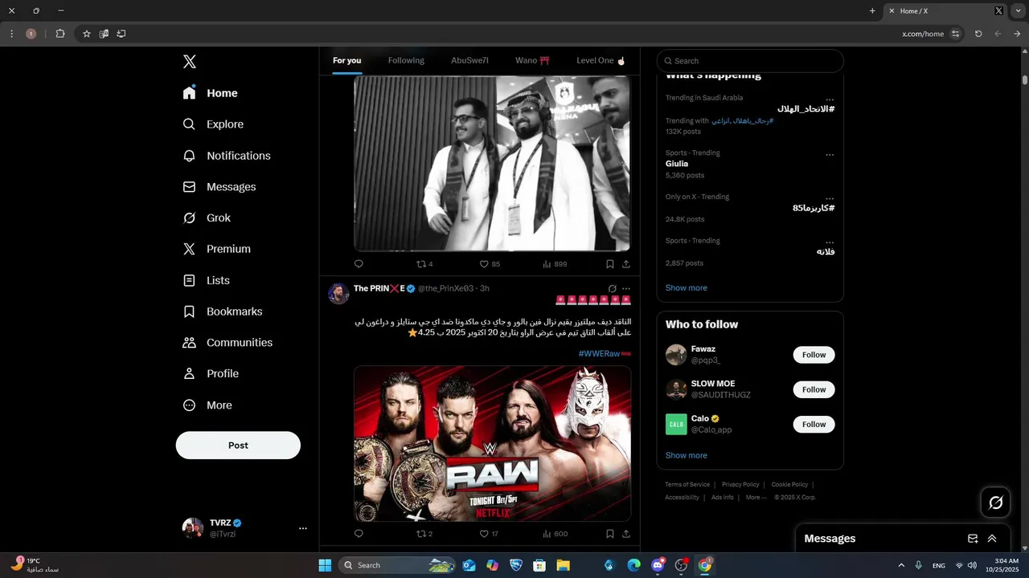Open the translate page icon
The width and height of the screenshot is (1029, 578).
[x=104, y=34]
